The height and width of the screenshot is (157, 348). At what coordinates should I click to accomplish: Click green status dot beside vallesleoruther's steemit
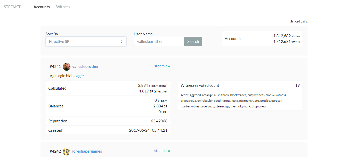point(169,66)
